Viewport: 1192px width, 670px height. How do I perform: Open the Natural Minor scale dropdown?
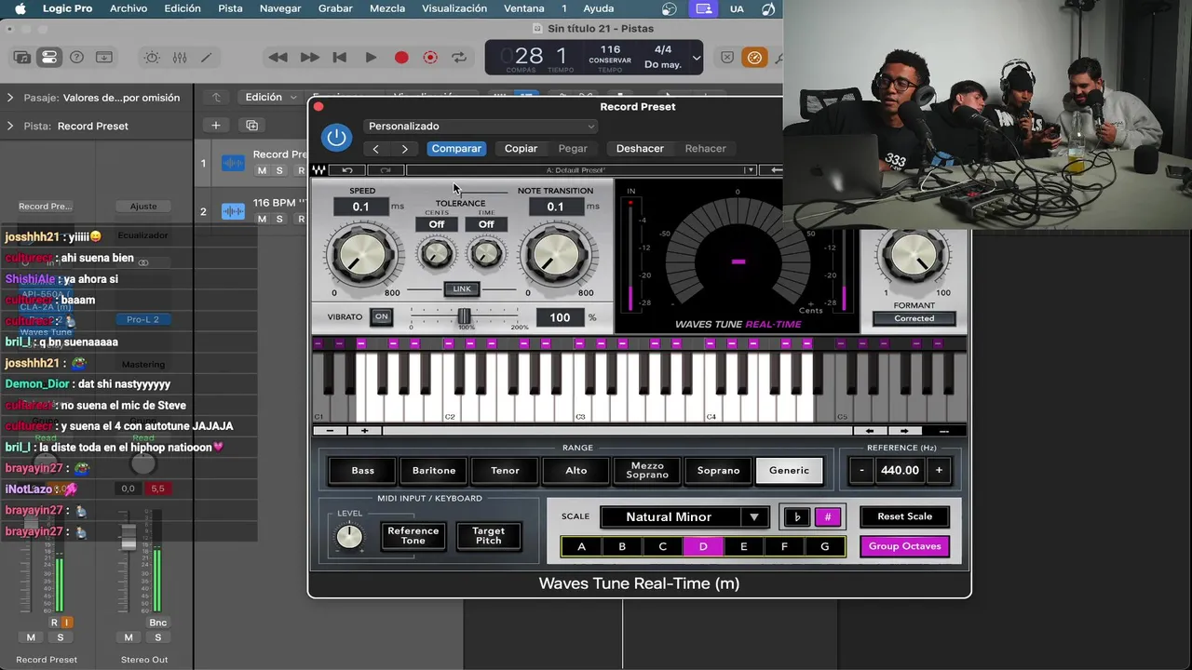(684, 517)
